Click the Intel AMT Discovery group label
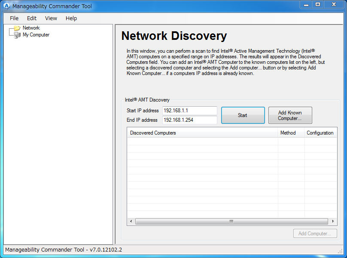This screenshot has width=347, height=258. tap(147, 100)
